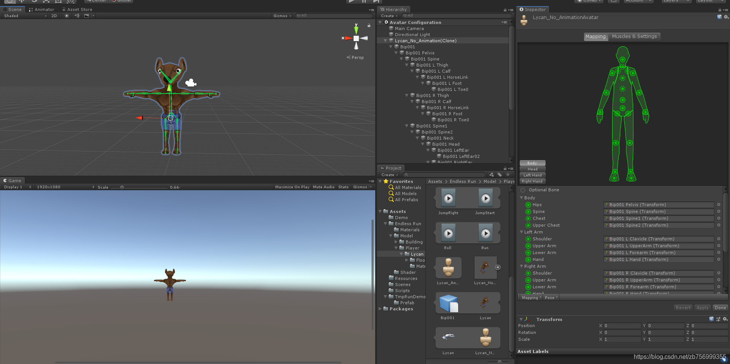Screen dimensions: 730x364
Task: Select All Materials favorite search
Action: pyautogui.click(x=408, y=188)
